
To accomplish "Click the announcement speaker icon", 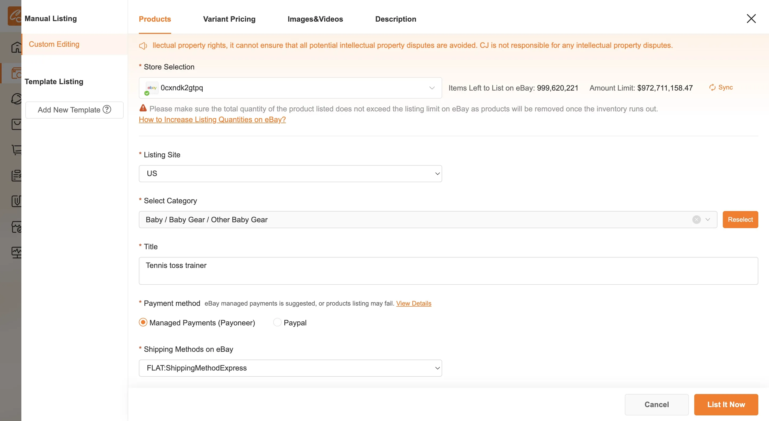I will 143,46.
